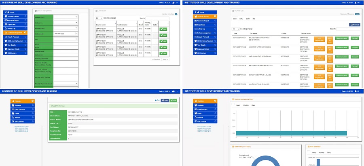
Task: Switch to the DIPL tab in Students List
Action: [x=241, y=19]
